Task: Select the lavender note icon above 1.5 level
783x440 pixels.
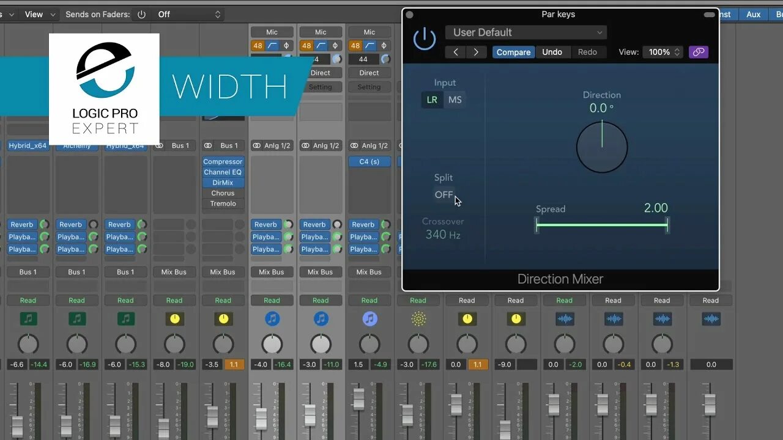Action: (369, 318)
